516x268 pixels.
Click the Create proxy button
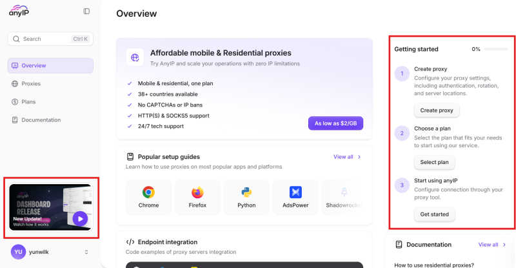pyautogui.click(x=437, y=110)
